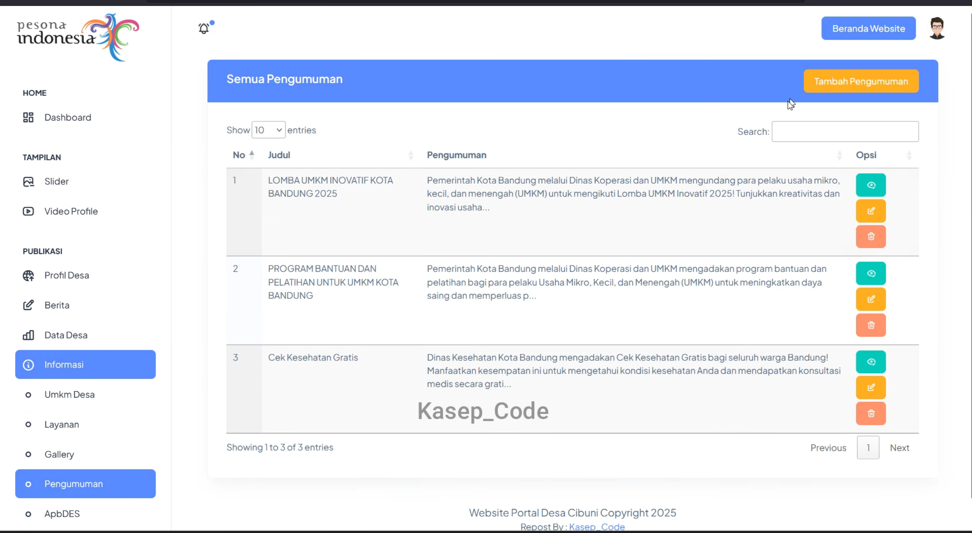972x533 pixels.
Task: Sort table by Opsi column
Action: pos(884,155)
